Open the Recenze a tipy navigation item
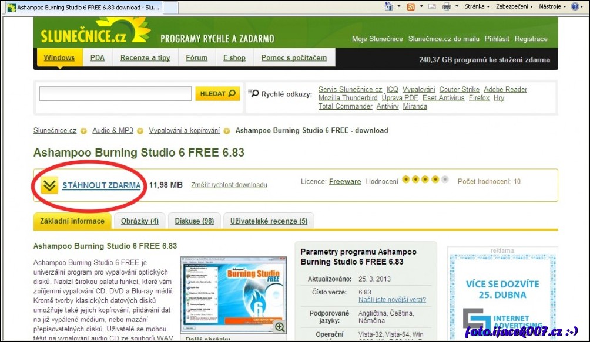Viewport: 590px width, 342px height. coord(145,58)
